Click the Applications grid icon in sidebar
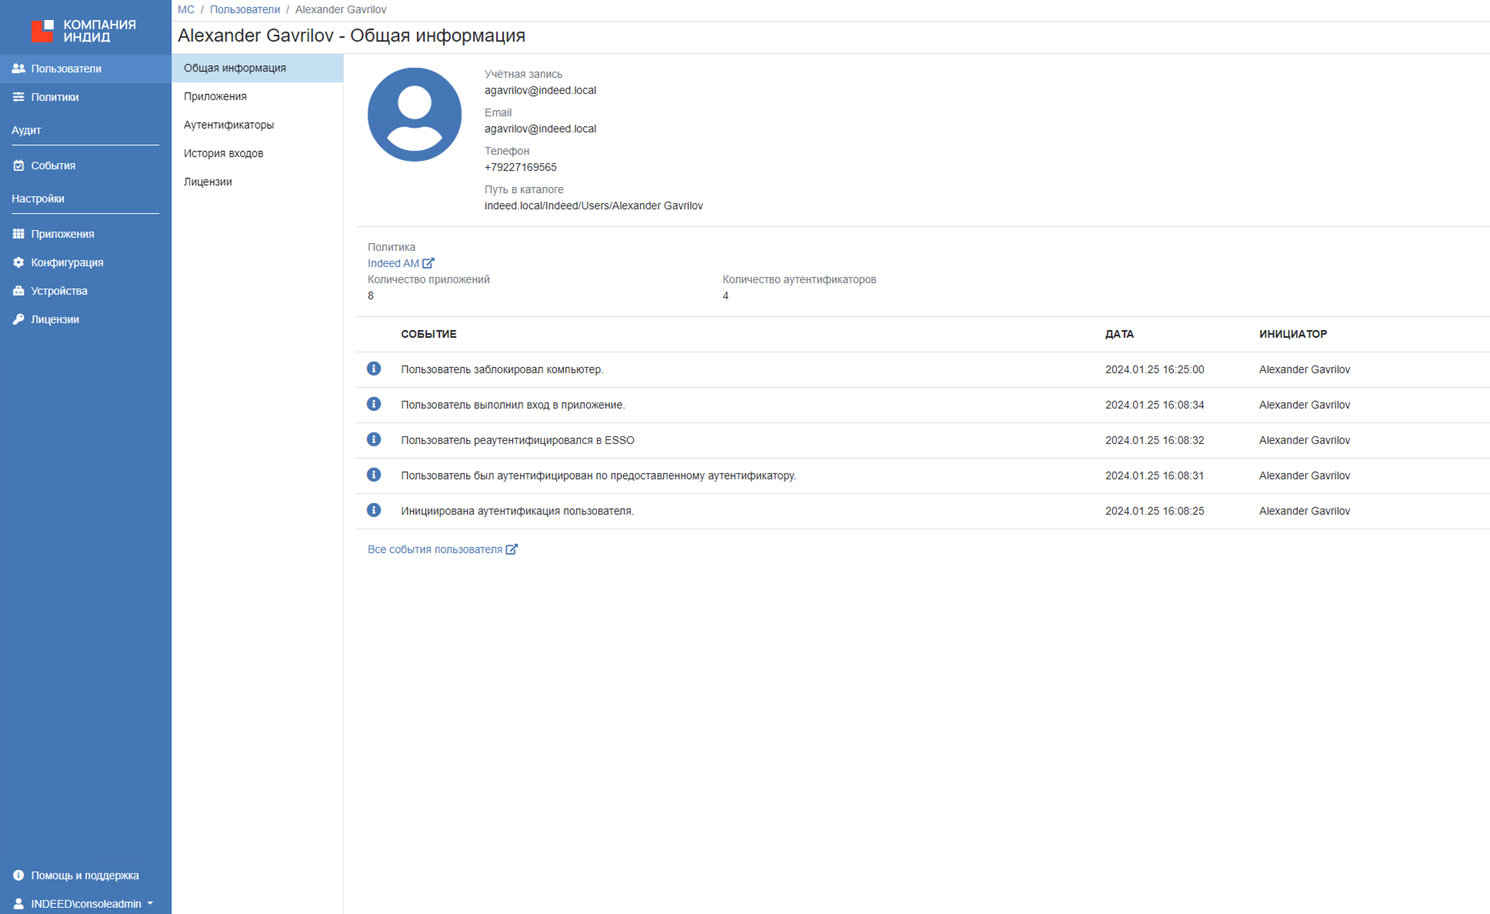Image resolution: width=1490 pixels, height=914 pixels. click(18, 234)
